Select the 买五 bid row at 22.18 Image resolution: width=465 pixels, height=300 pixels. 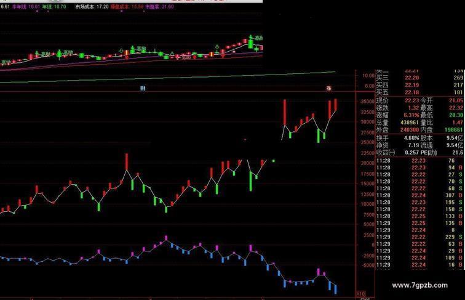click(x=419, y=92)
